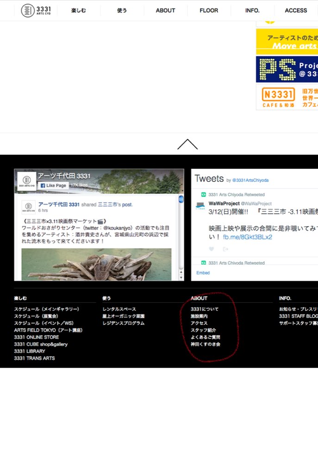Open レンタルスペース footer link
318x474 pixels.
click(119, 309)
